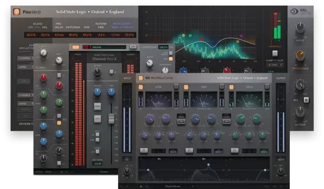
Task: Toggle Channel Strip SOLO button
Action: [97, 106]
